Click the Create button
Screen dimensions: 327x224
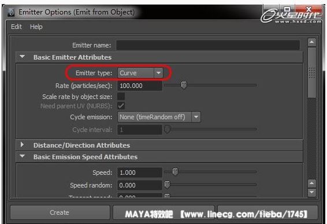60,212
